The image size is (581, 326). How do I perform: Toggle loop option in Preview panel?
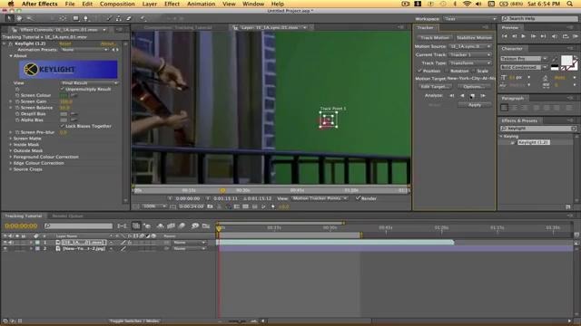click(x=566, y=36)
